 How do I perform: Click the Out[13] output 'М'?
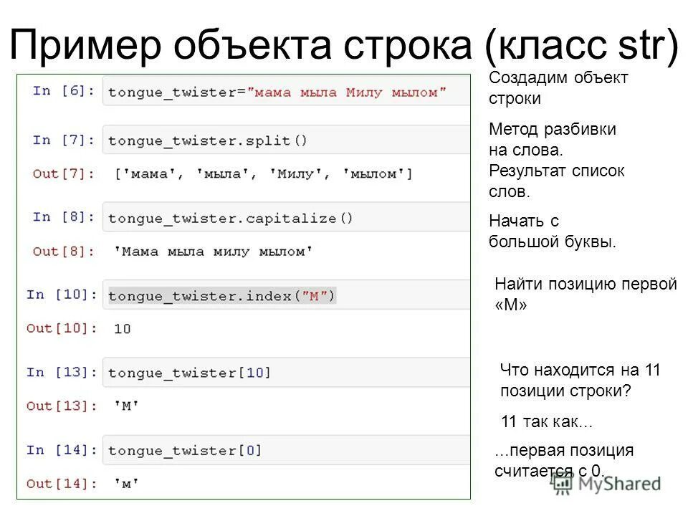(x=126, y=406)
